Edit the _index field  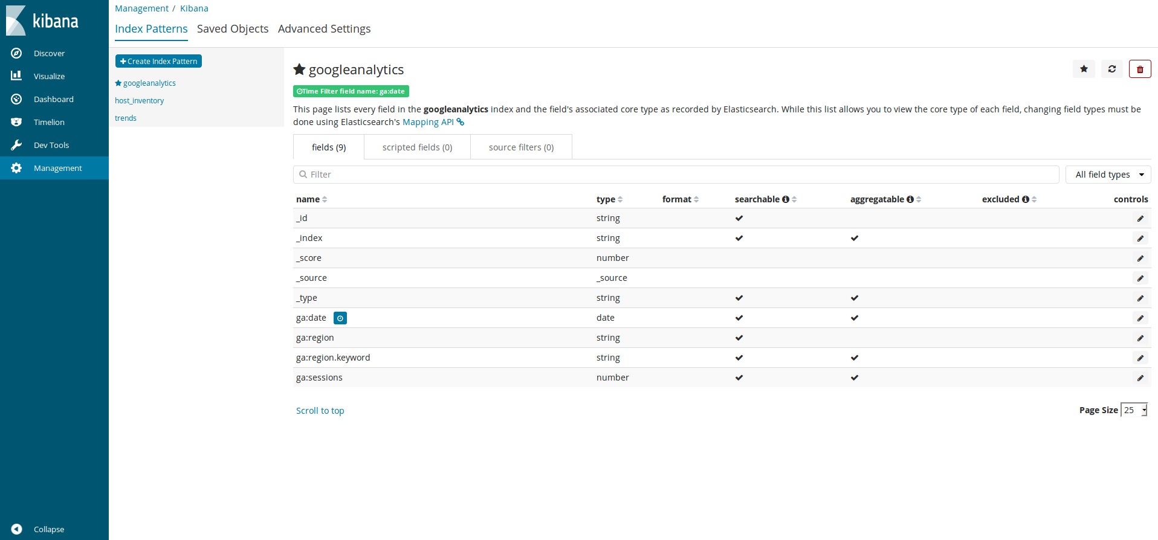[x=1140, y=239]
